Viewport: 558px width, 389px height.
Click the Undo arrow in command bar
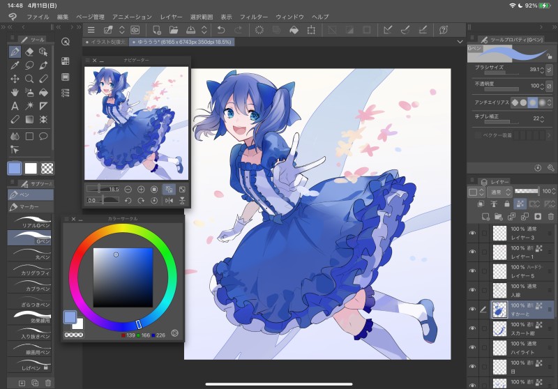221,30
